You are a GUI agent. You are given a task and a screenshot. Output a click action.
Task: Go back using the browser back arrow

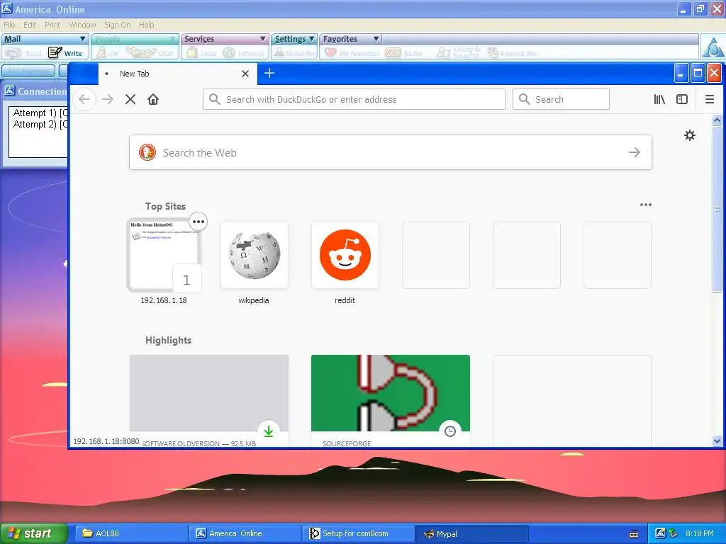[x=84, y=99]
